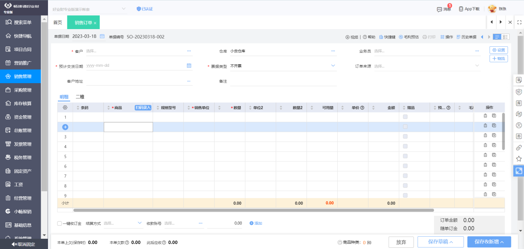Check the 赠品 checkbox on row 1
This screenshot has height=249, width=524.
click(x=405, y=116)
